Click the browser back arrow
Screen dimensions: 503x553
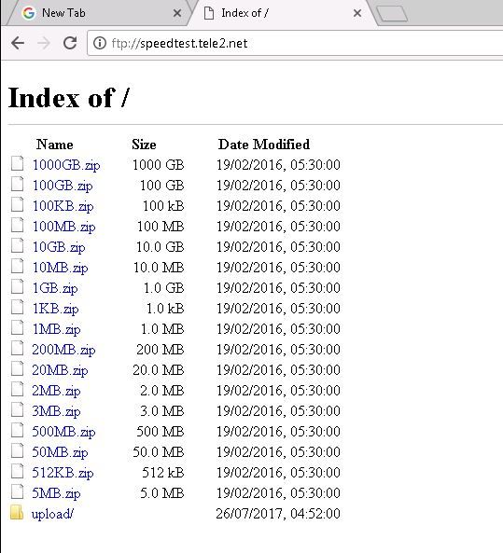(x=18, y=44)
